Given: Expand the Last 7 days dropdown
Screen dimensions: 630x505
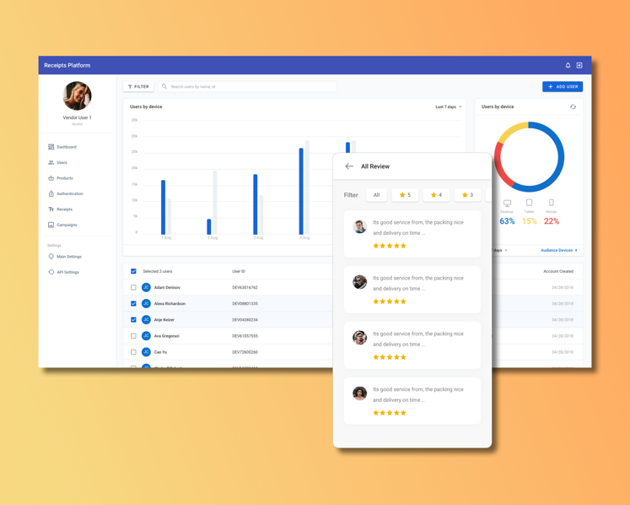Looking at the screenshot, I should pyautogui.click(x=448, y=107).
